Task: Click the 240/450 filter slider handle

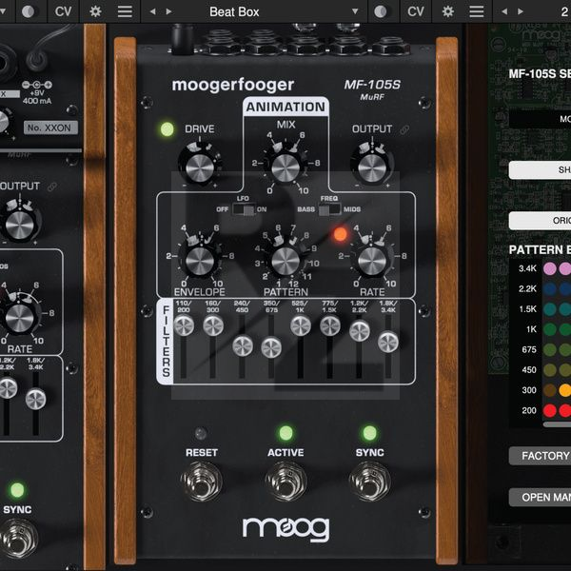Action: [x=243, y=345]
